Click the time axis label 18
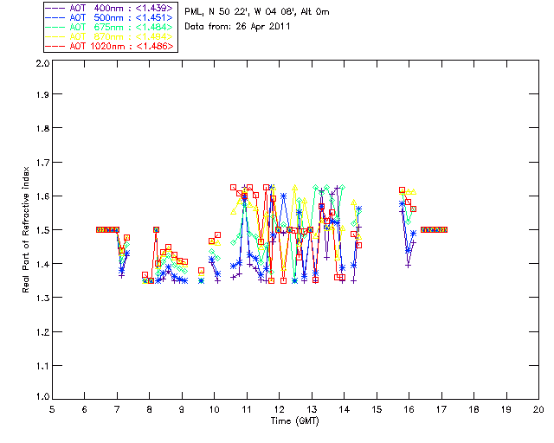The height and width of the screenshot is (443, 554). (x=473, y=409)
